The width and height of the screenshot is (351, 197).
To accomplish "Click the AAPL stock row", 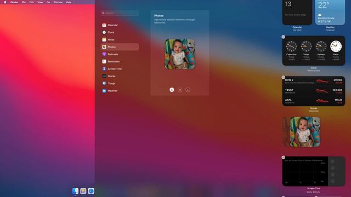I will click(314, 101).
